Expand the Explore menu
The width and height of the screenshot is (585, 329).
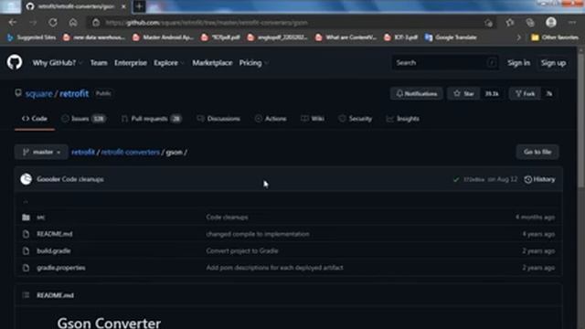pos(168,63)
